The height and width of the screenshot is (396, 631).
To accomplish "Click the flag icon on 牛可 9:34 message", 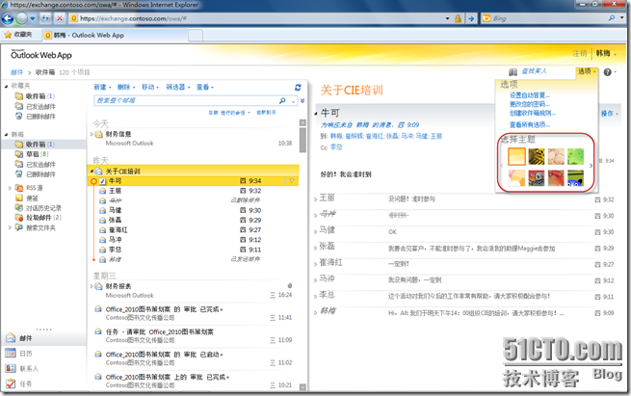I will pos(292,181).
